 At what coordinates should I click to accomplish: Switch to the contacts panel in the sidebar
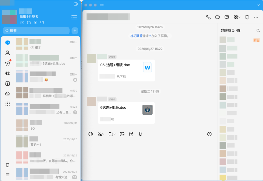tap(7, 52)
